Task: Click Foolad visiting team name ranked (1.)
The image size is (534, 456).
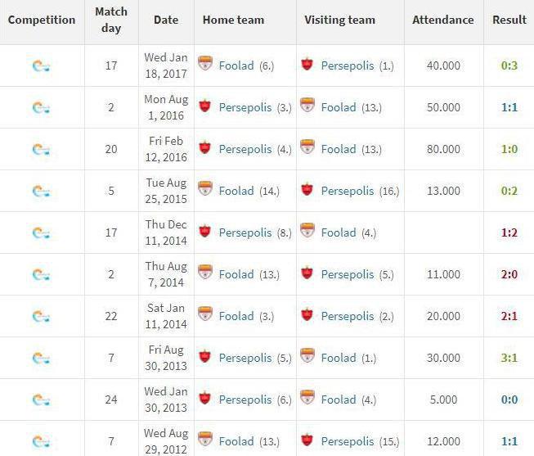Action: pyautogui.click(x=339, y=358)
